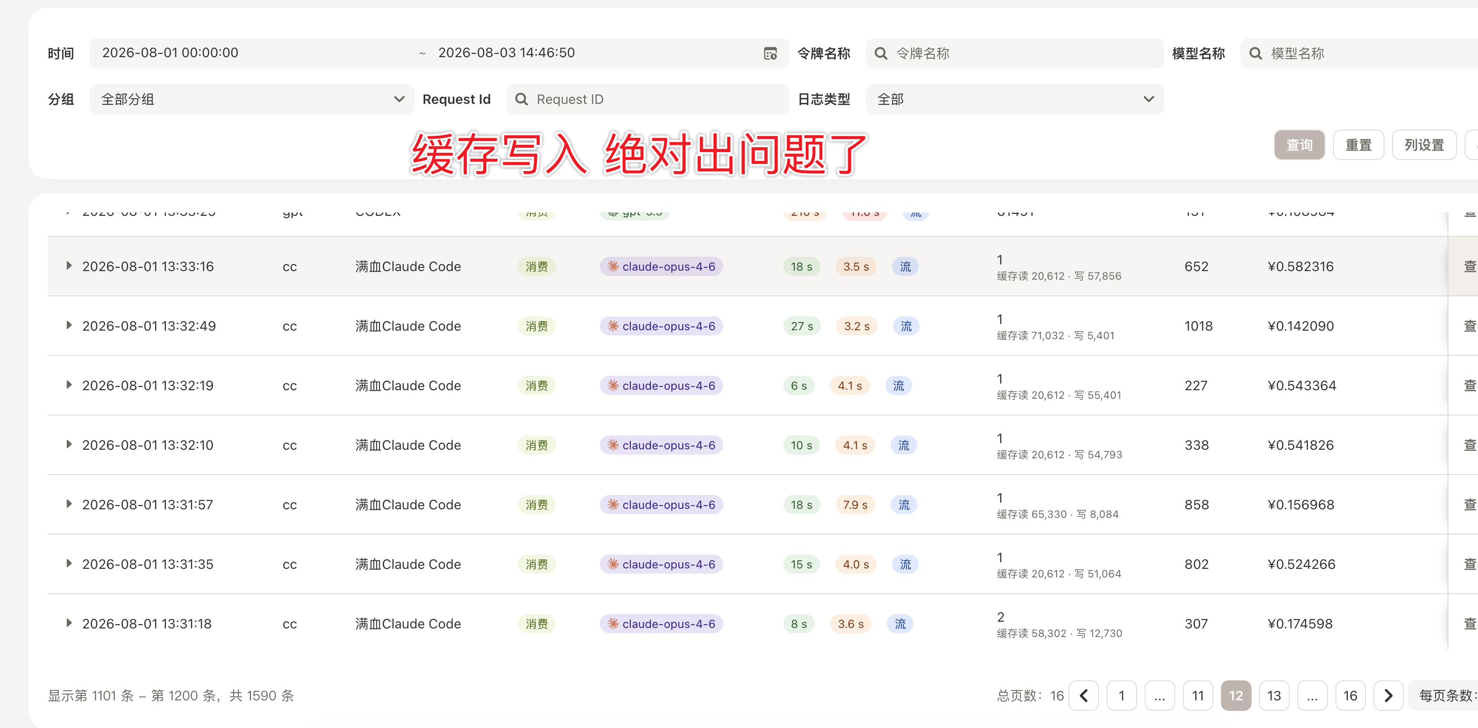Click 消费 tag in 13:31:18 row

point(536,624)
